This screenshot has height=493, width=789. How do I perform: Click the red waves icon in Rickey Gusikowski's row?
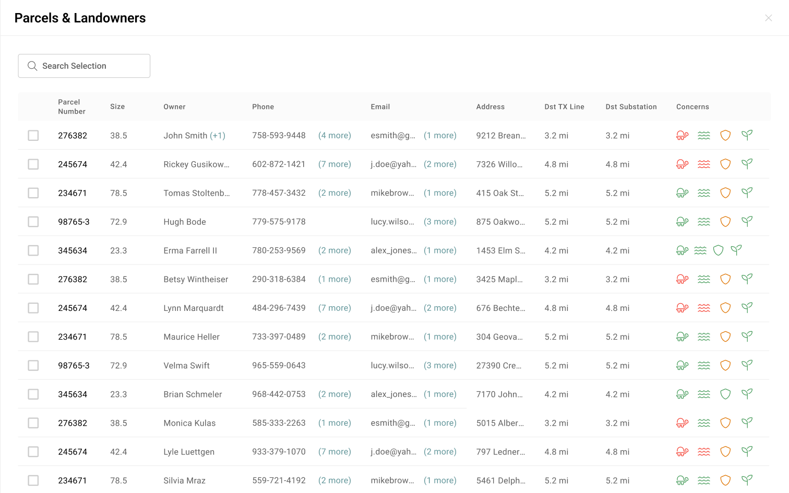704,164
